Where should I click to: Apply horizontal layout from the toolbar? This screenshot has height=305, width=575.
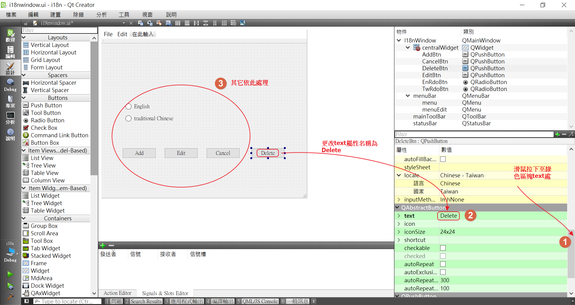pos(178,23)
